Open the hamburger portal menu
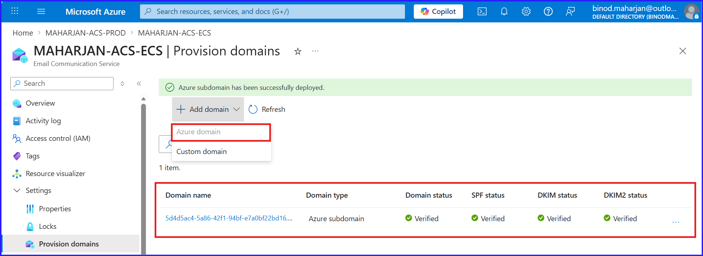 [x=41, y=11]
